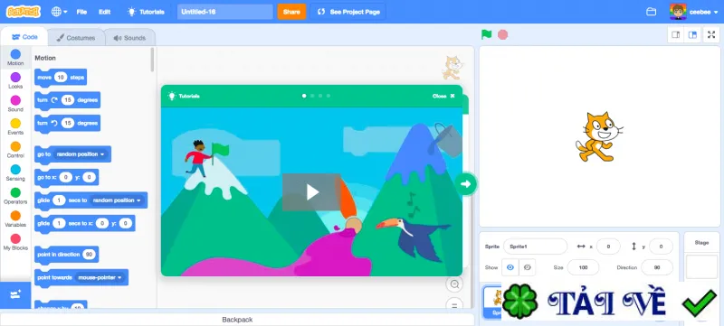Open the Edit menu
This screenshot has width=724, height=326.
point(104,12)
